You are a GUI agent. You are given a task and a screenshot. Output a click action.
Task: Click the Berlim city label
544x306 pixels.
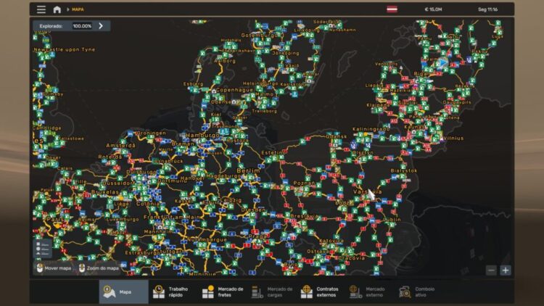(x=248, y=170)
